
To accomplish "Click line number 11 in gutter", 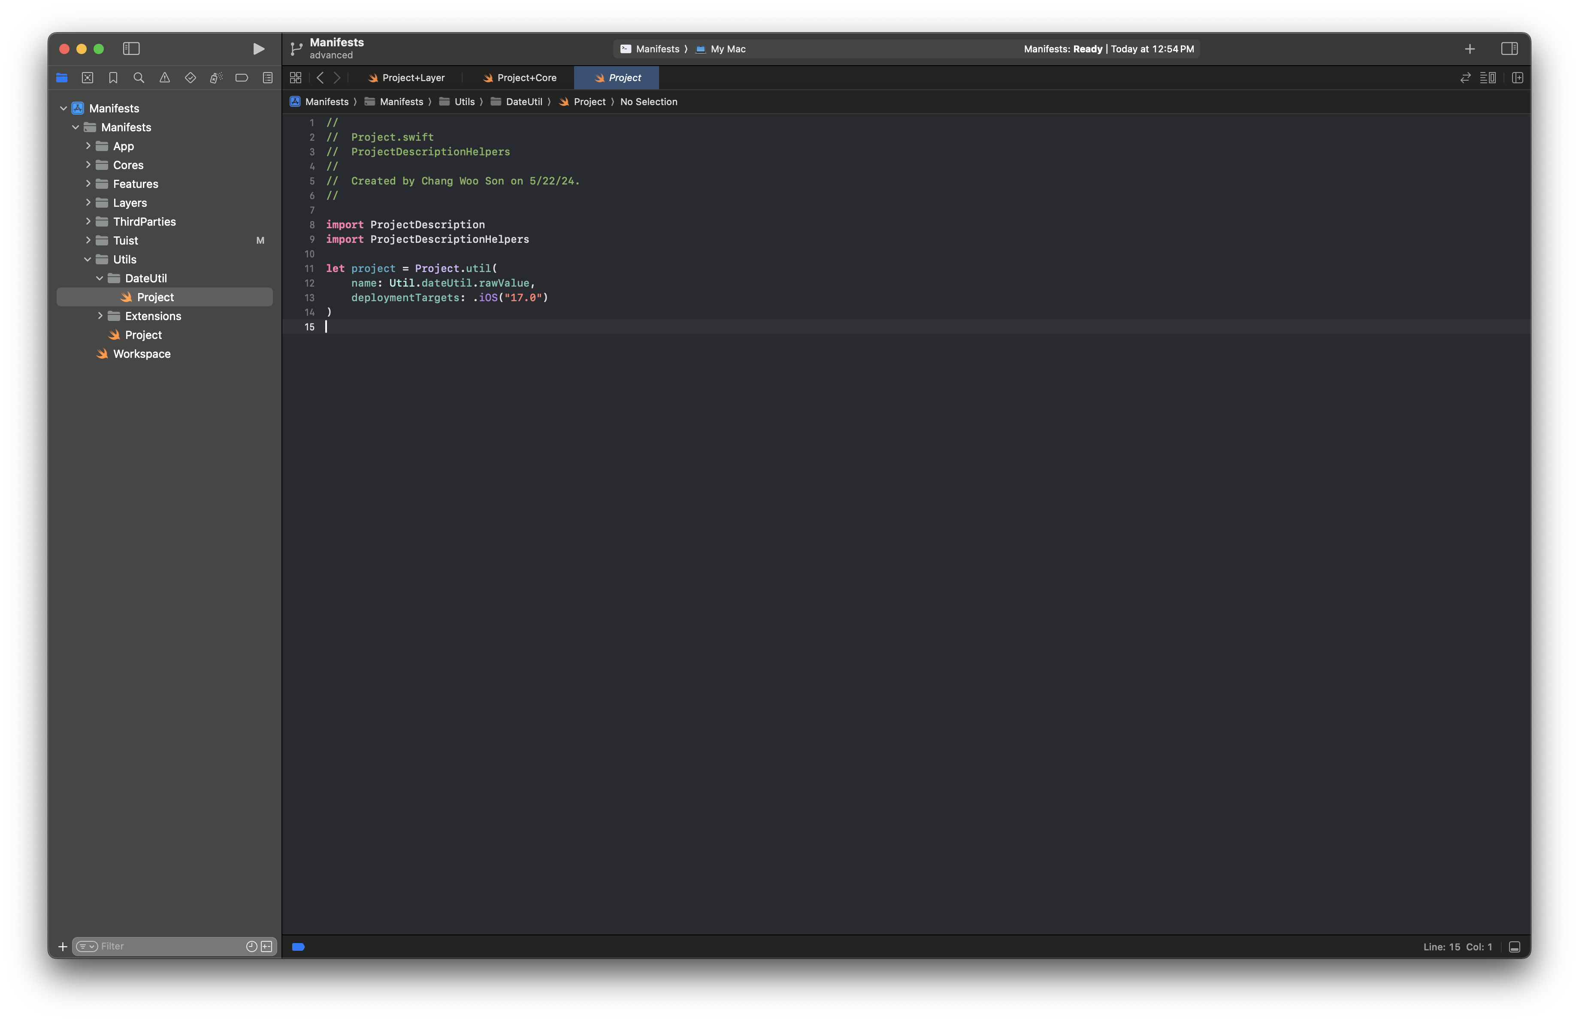I will (x=309, y=269).
